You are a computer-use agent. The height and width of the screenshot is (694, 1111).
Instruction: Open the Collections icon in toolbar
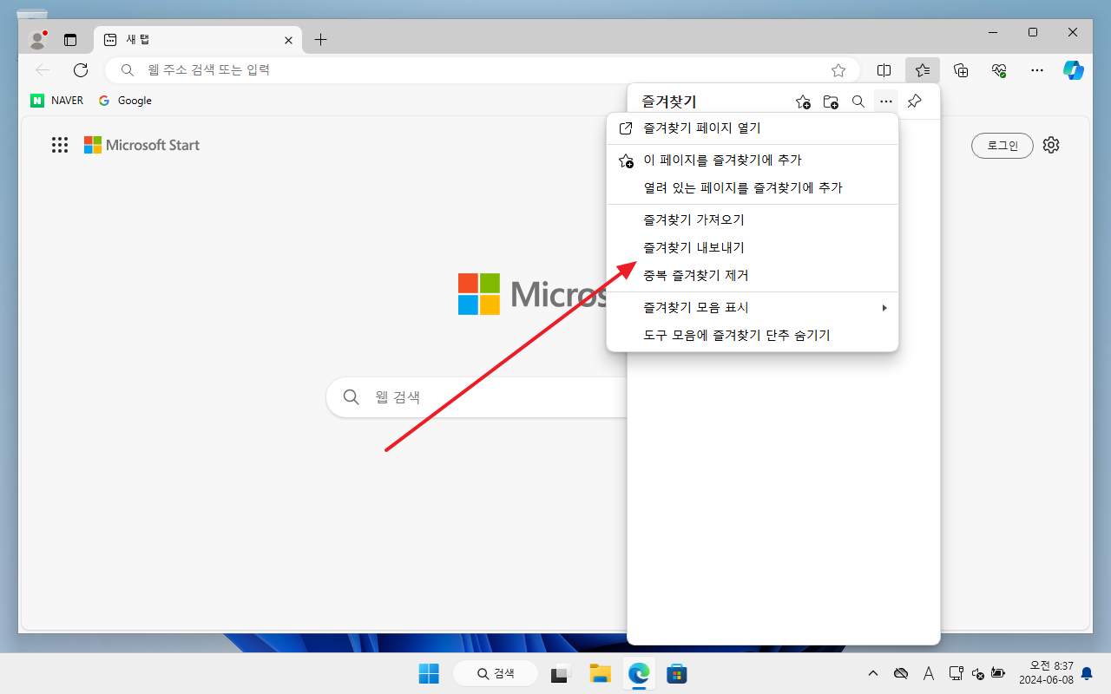[961, 70]
